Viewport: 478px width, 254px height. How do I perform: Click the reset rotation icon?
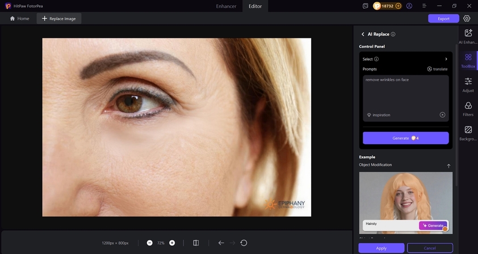click(244, 243)
